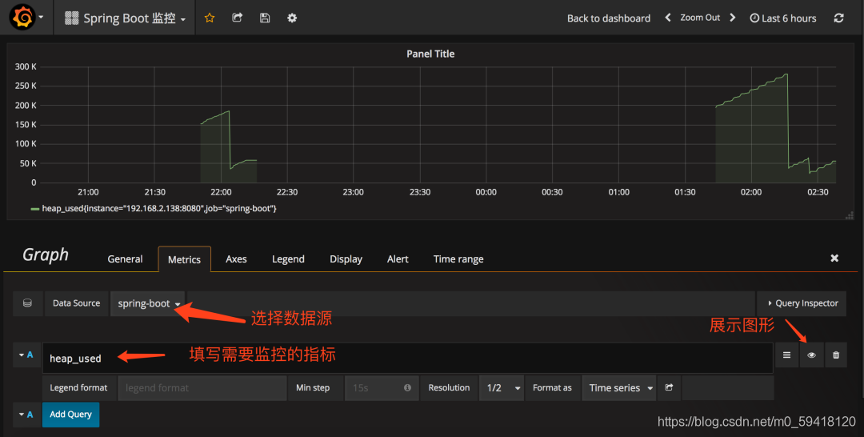Click the share dashboard icon
The width and height of the screenshot is (864, 437).
237,18
